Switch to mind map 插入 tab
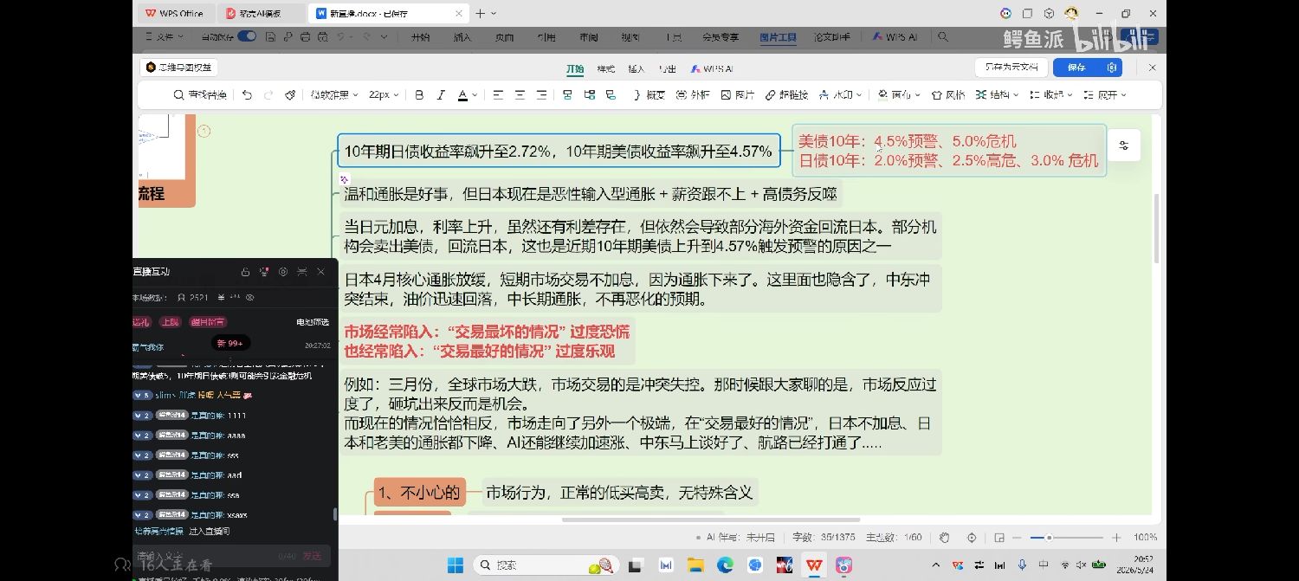This screenshot has height=581, width=1299. pyautogui.click(x=637, y=68)
